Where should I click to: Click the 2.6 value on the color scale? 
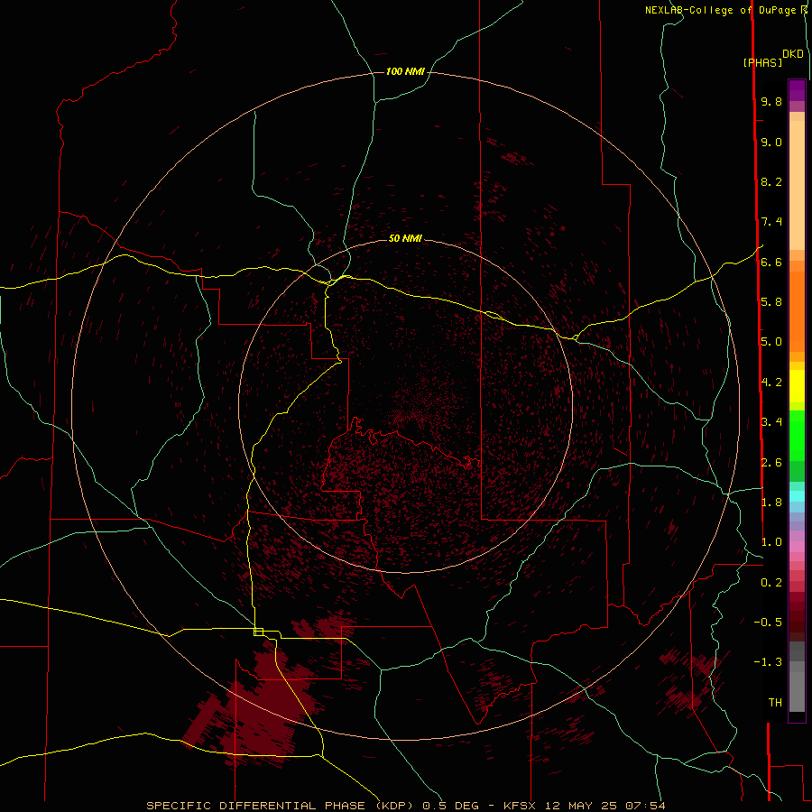771,463
